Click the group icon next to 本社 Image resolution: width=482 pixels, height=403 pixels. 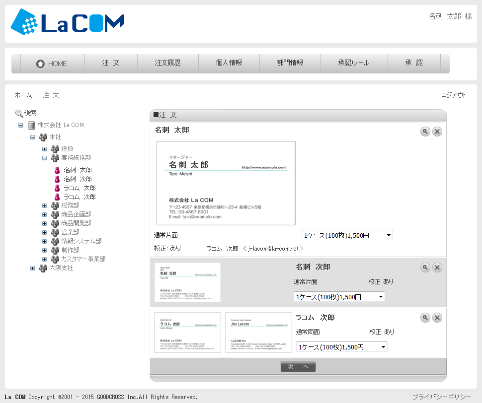click(43, 137)
